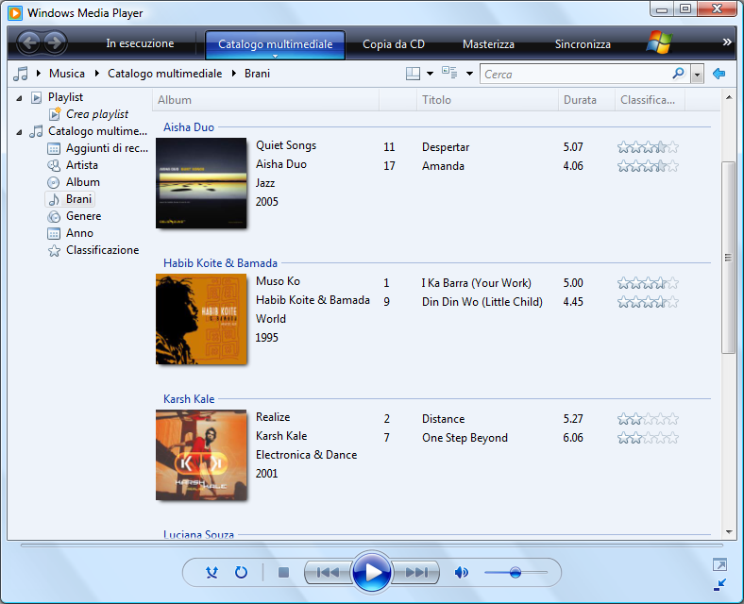The height and width of the screenshot is (604, 744).
Task: Skip to the next track
Action: click(x=416, y=573)
